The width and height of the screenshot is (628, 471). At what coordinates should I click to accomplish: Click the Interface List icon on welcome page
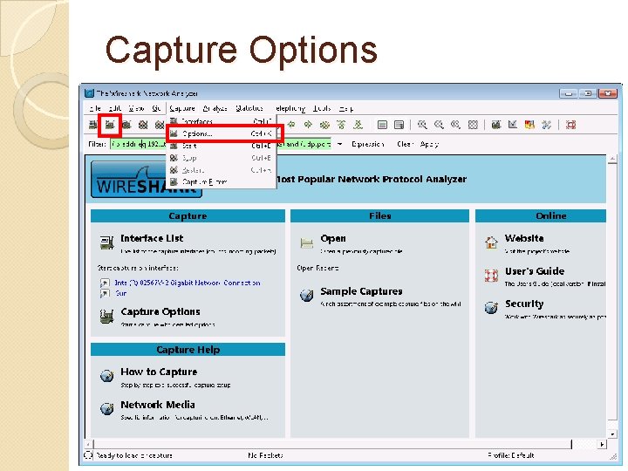(106, 242)
